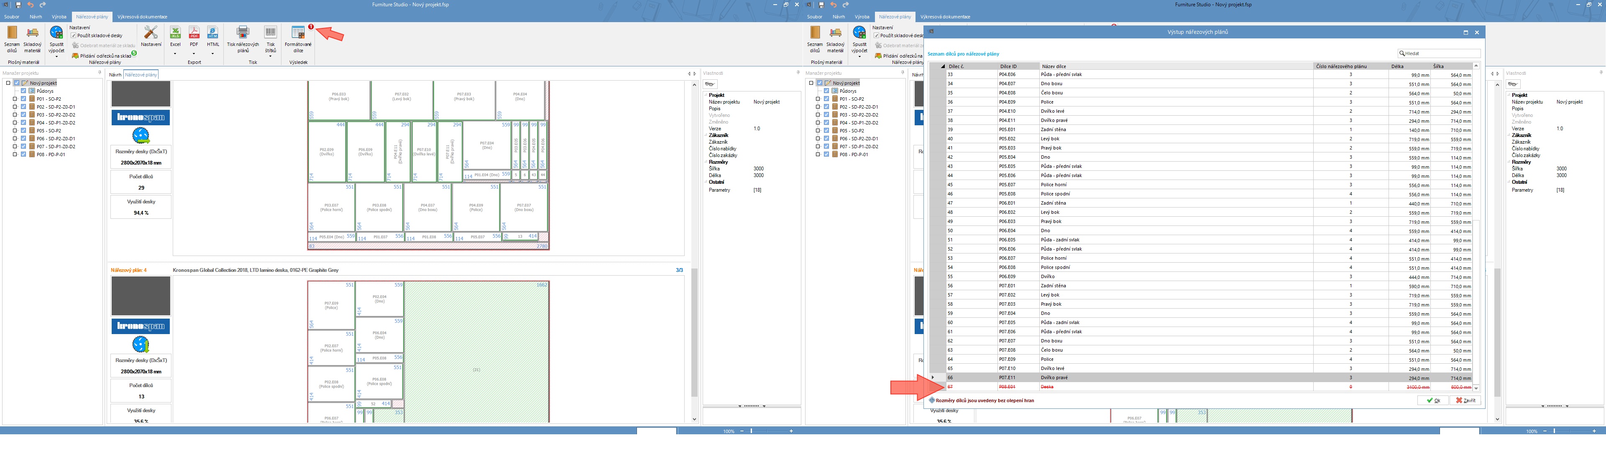
Task: Click the Hledat search field
Action: click(x=1439, y=53)
